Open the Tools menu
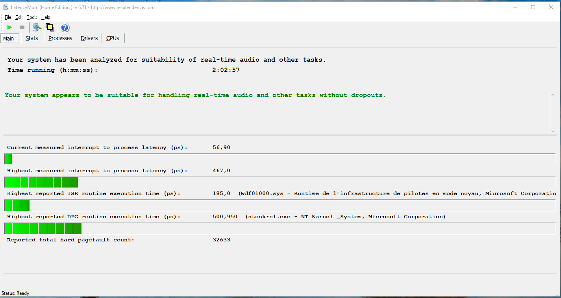 coord(32,17)
